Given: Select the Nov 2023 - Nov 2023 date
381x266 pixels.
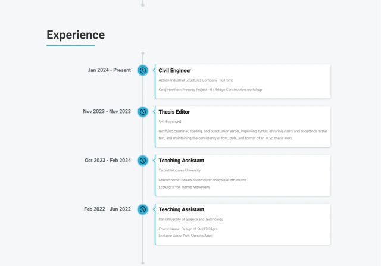Looking at the screenshot, I should click(x=107, y=112).
